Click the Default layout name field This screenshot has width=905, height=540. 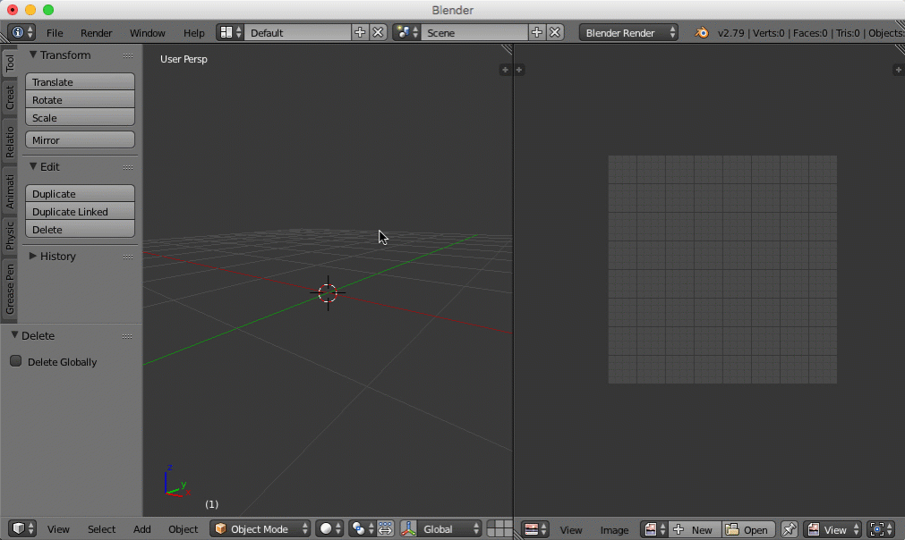(x=297, y=32)
